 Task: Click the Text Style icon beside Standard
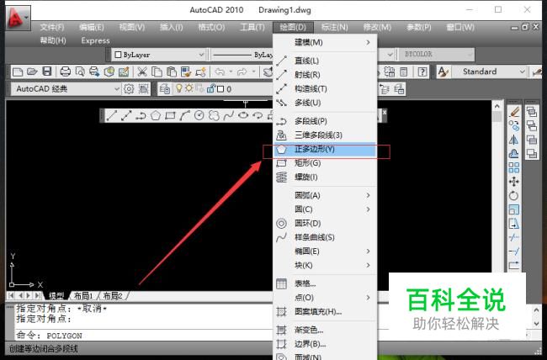443,71
